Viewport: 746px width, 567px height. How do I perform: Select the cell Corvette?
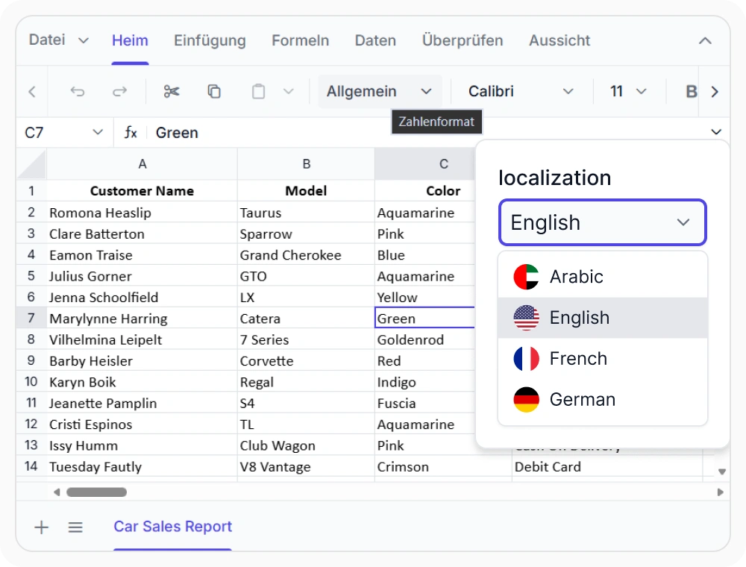tap(306, 360)
